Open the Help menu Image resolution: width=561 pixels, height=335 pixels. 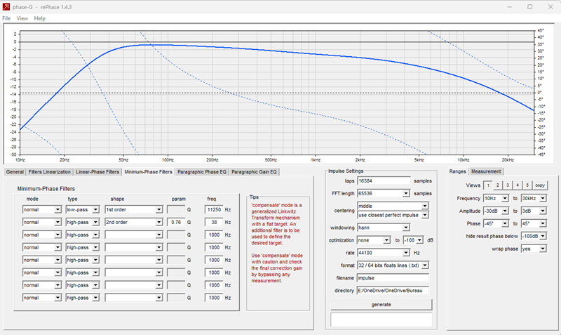[x=40, y=18]
